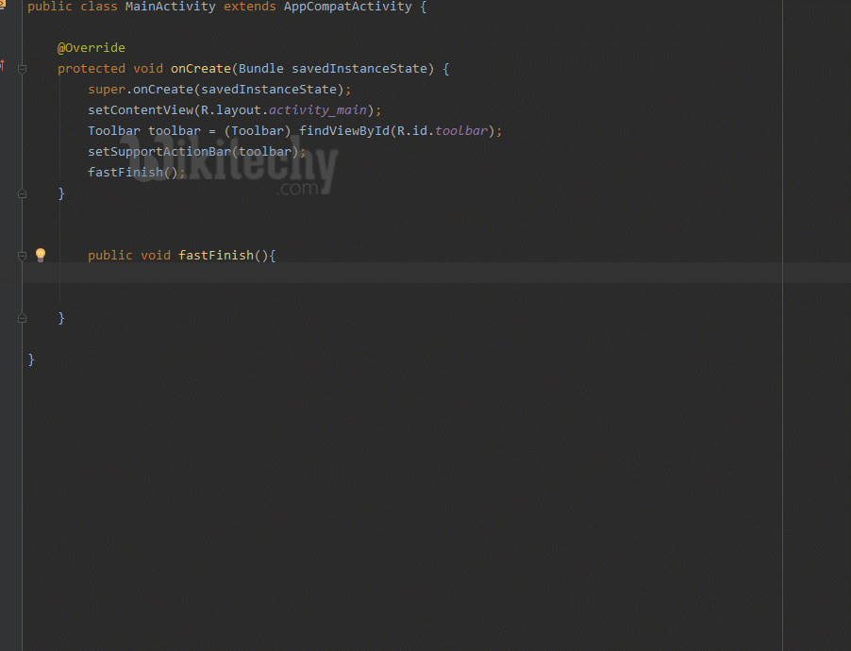Click setSupportActionBar method call

159,152
